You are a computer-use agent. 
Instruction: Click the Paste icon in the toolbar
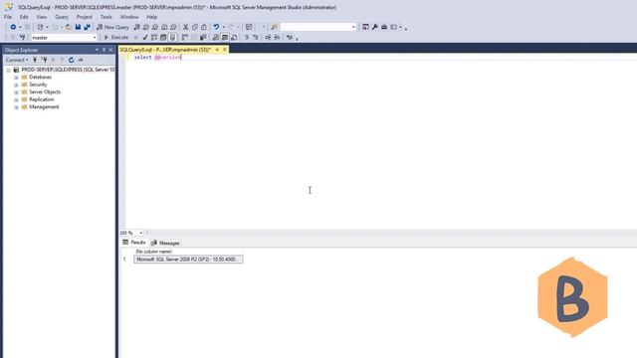203,27
